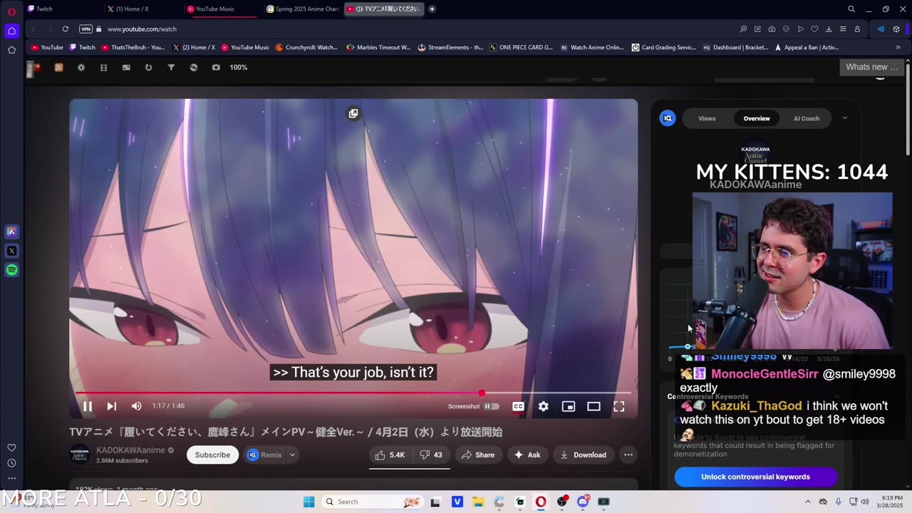Image resolution: width=912 pixels, height=513 pixels.
Task: Open the Home / X browser tab
Action: 141,9
